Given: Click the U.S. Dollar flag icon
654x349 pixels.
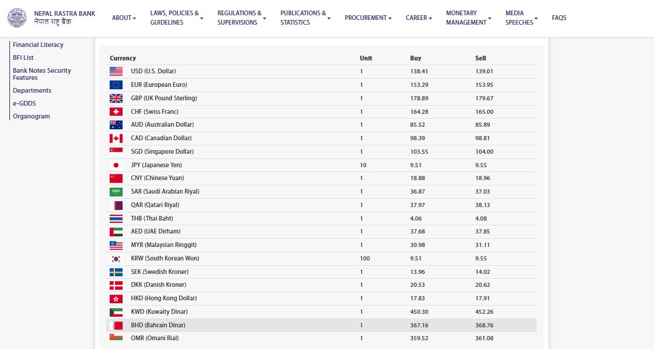Looking at the screenshot, I should click(116, 72).
